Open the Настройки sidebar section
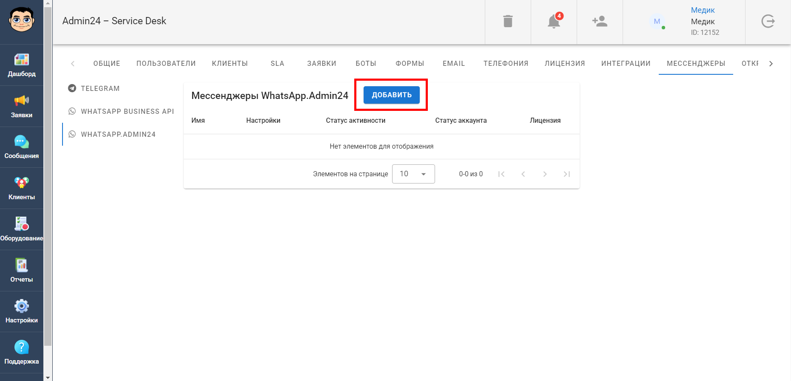The width and height of the screenshot is (791, 381). pos(22,311)
